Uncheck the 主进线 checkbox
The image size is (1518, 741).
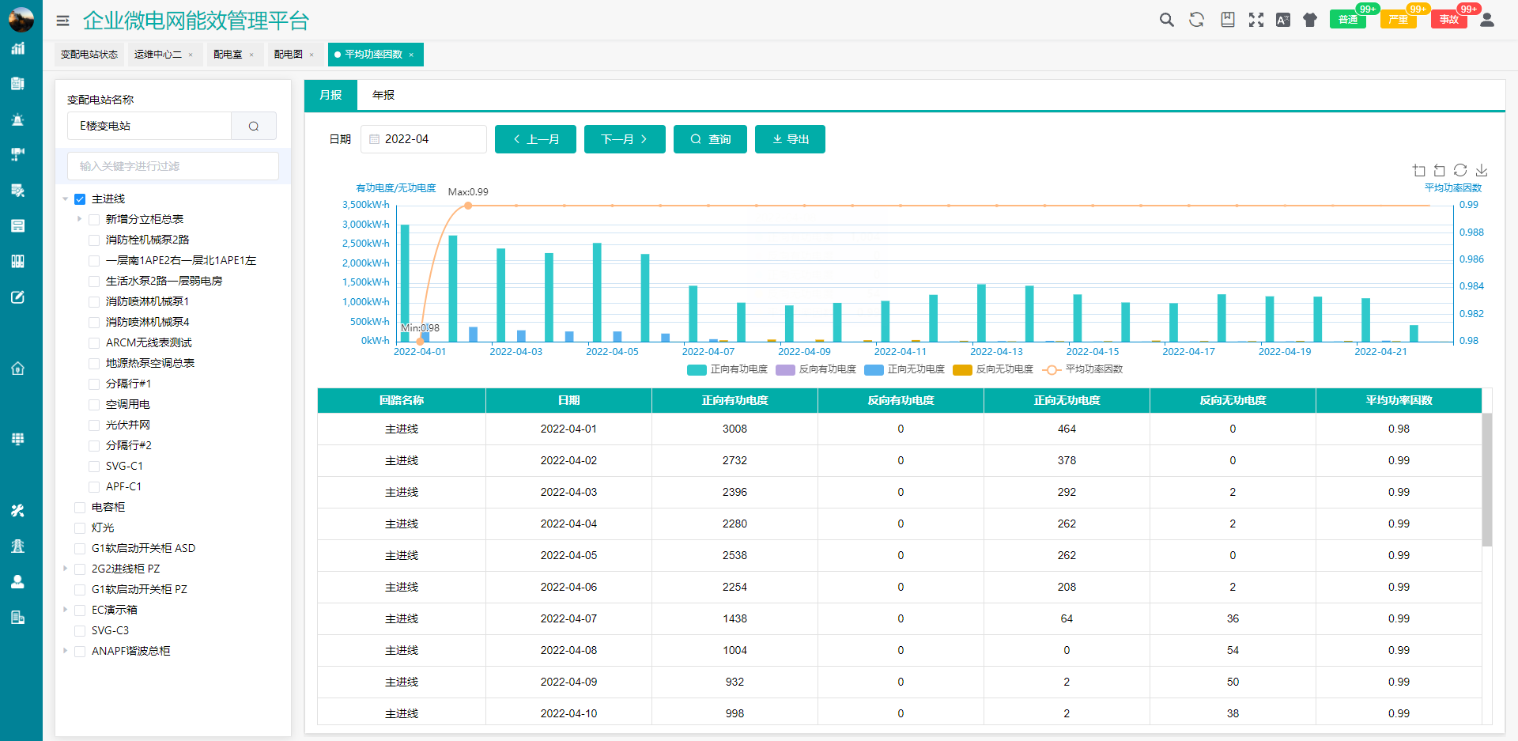pos(80,199)
